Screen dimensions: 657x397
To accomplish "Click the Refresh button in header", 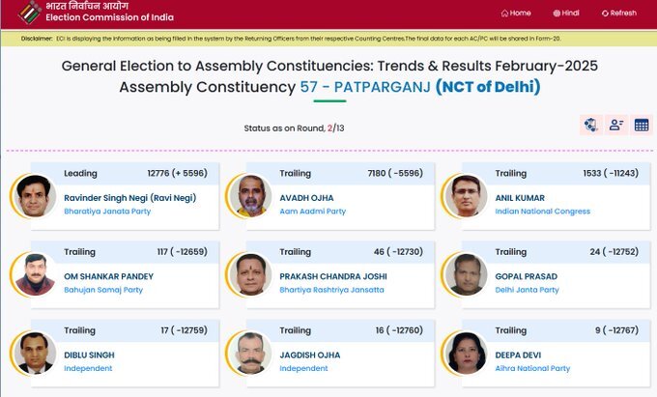I will [619, 13].
